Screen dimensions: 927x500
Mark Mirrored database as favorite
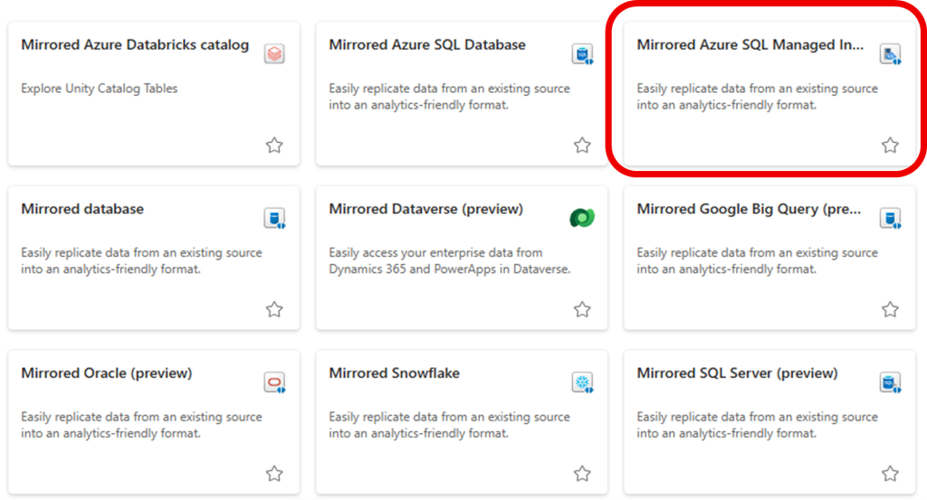point(274,309)
